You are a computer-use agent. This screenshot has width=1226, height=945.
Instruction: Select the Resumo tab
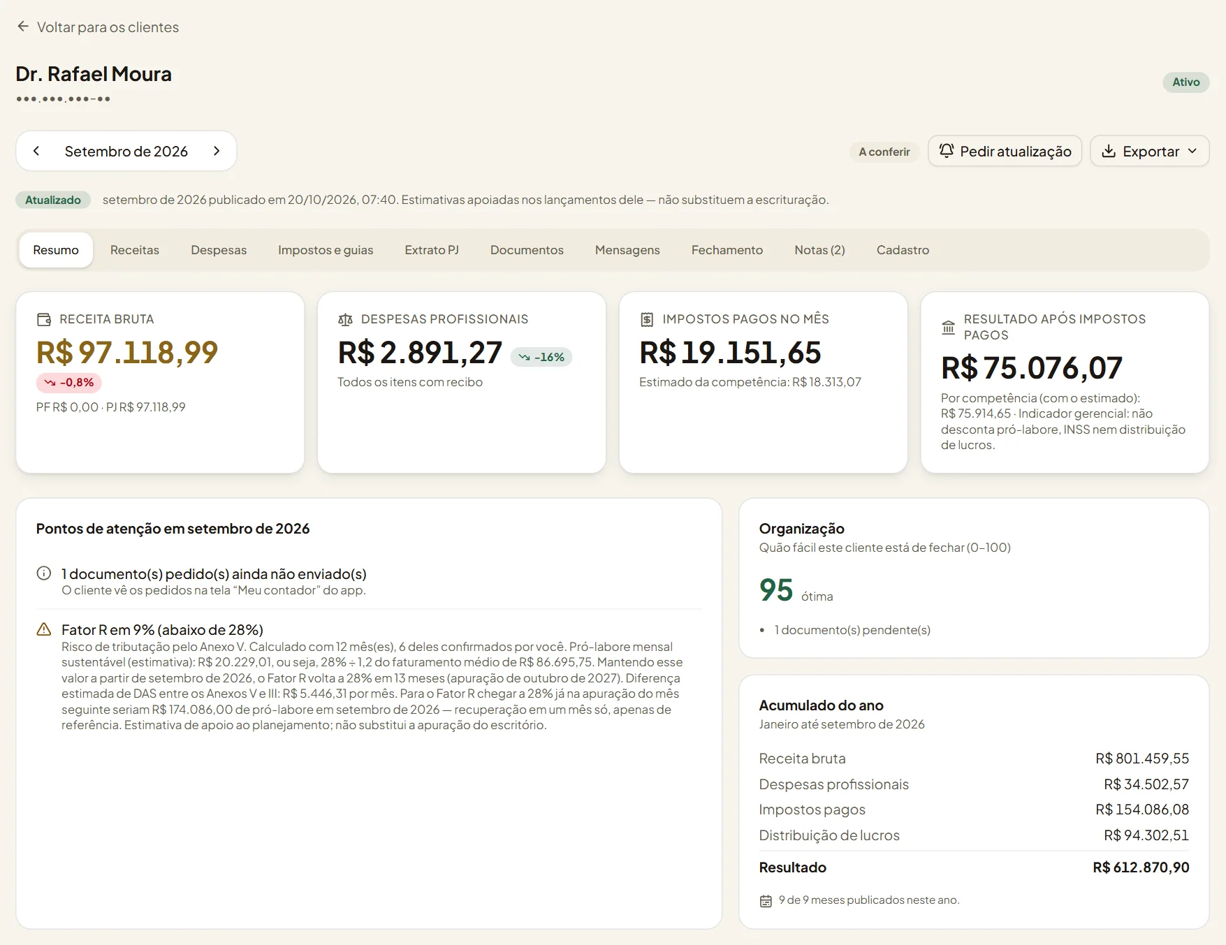(x=56, y=250)
